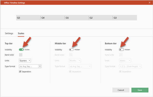Select the Scales tab
The image size is (153, 97).
point(21,33)
